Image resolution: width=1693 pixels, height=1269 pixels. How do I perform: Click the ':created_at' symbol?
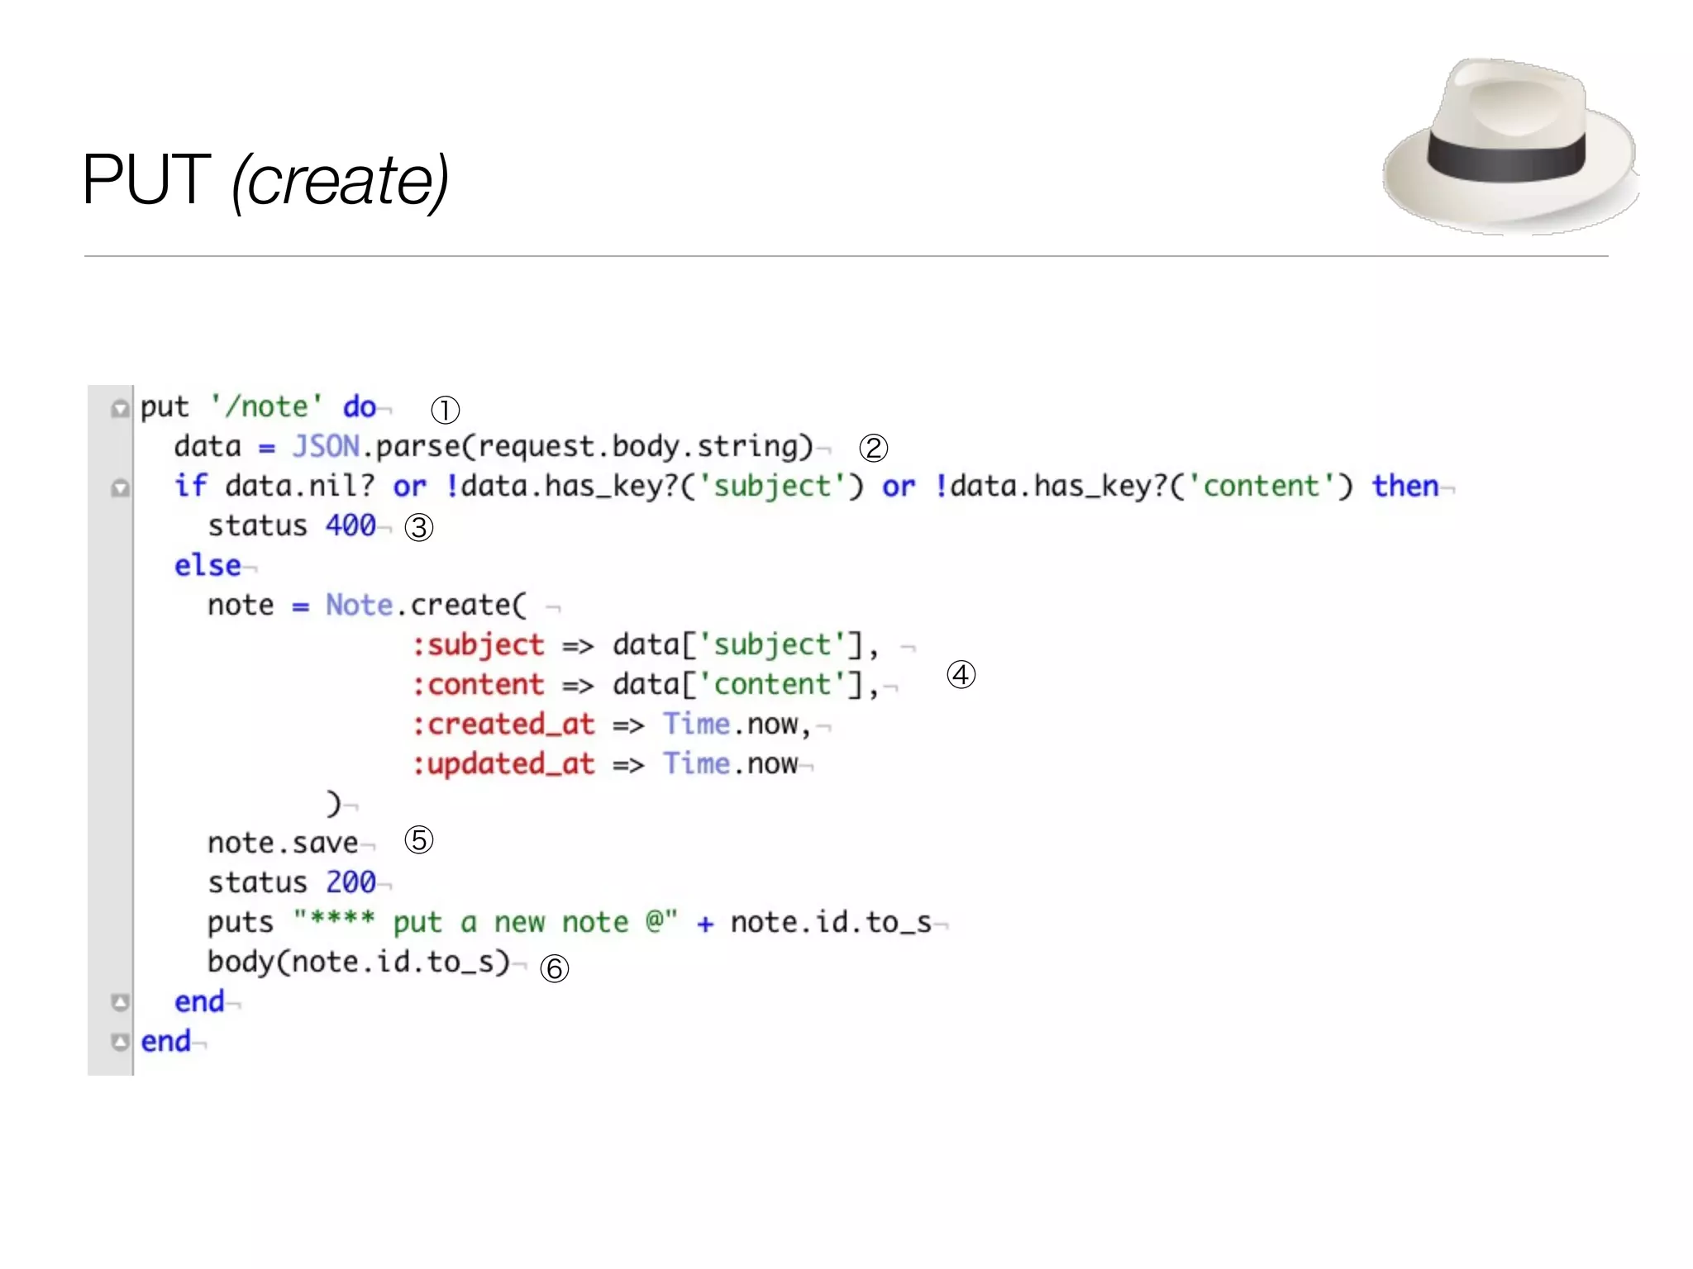point(503,725)
